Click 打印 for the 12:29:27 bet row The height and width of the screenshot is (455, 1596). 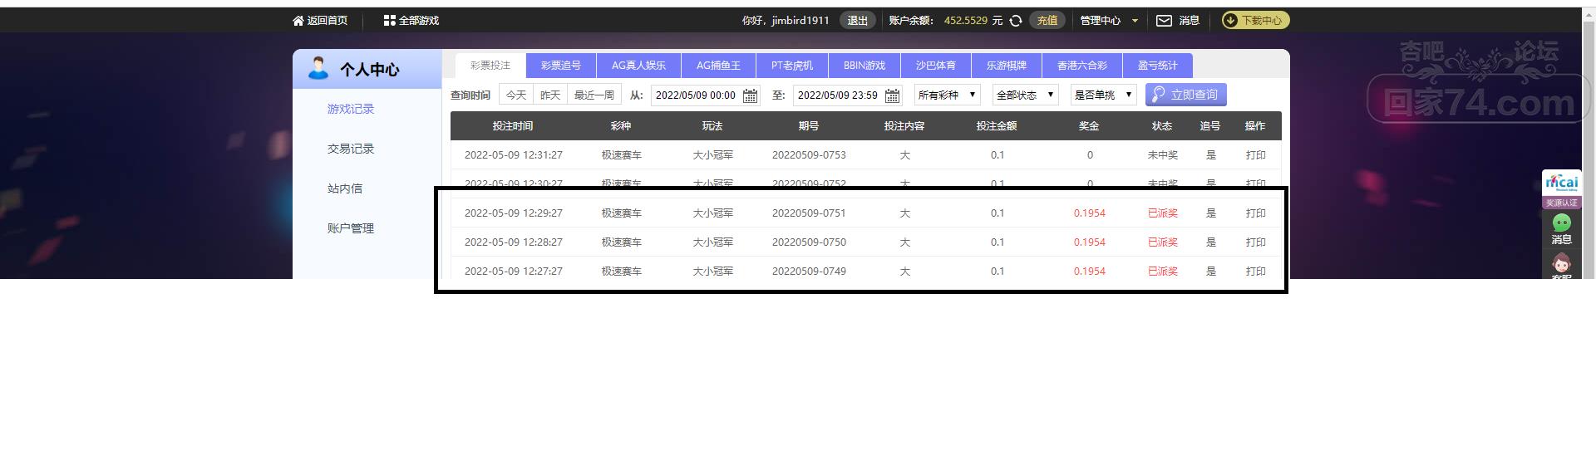coord(1256,213)
